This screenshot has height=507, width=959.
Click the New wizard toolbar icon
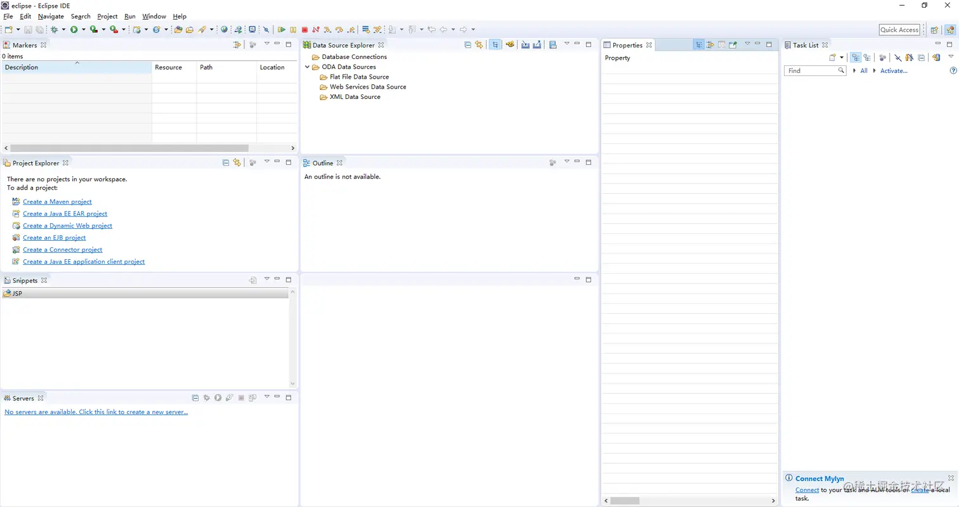(x=9, y=30)
